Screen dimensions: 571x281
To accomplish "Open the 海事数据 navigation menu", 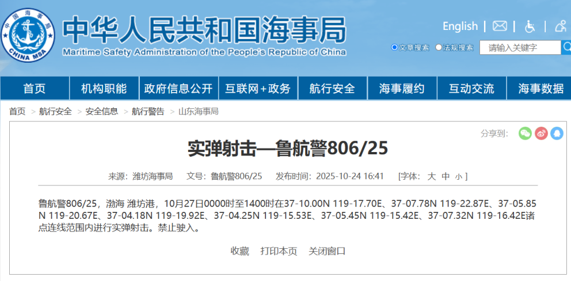I will (x=540, y=89).
